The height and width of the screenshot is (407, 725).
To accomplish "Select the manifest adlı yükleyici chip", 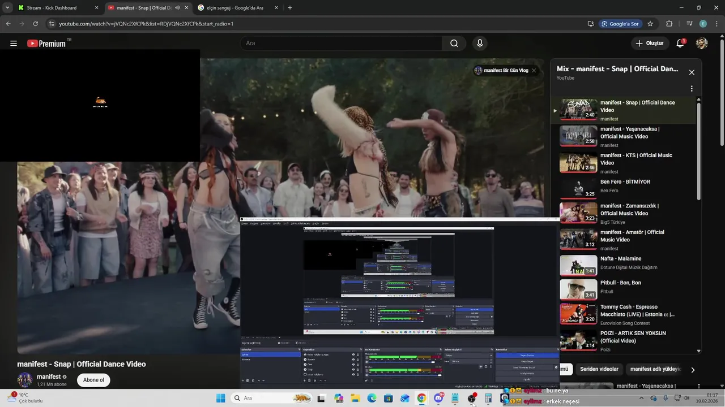I will (x=655, y=369).
